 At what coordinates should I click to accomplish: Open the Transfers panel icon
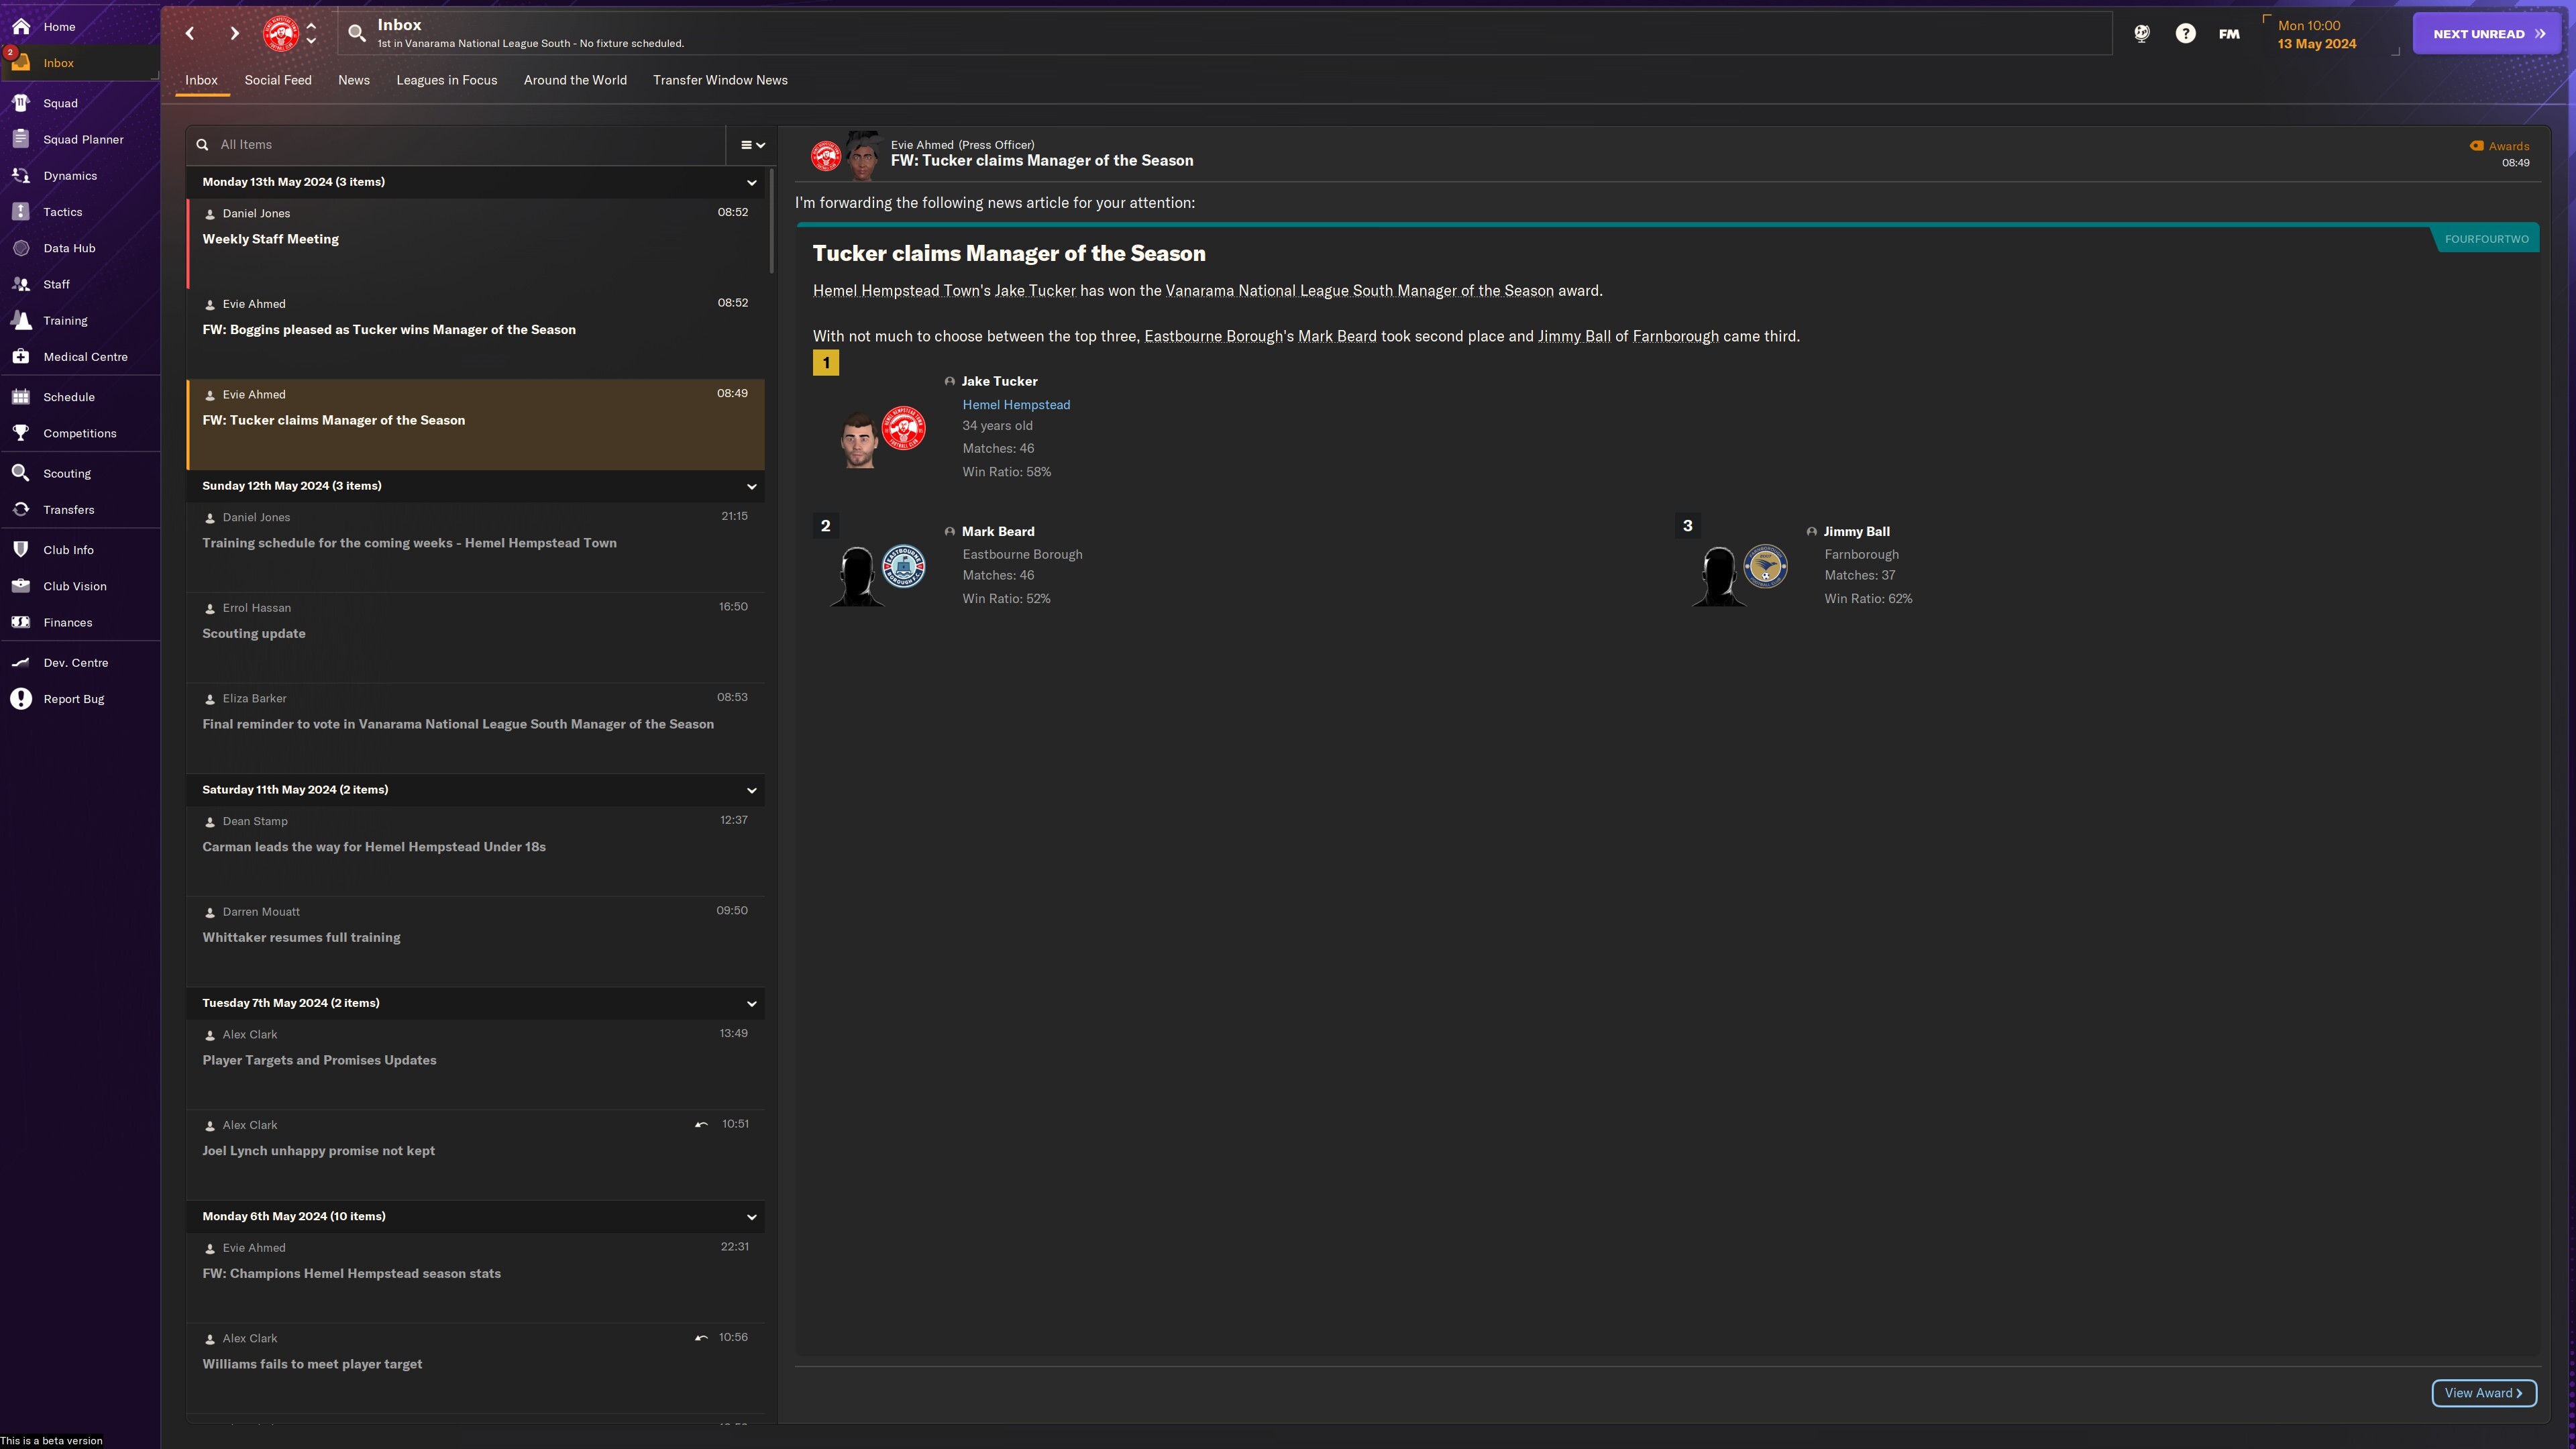pos(23,511)
